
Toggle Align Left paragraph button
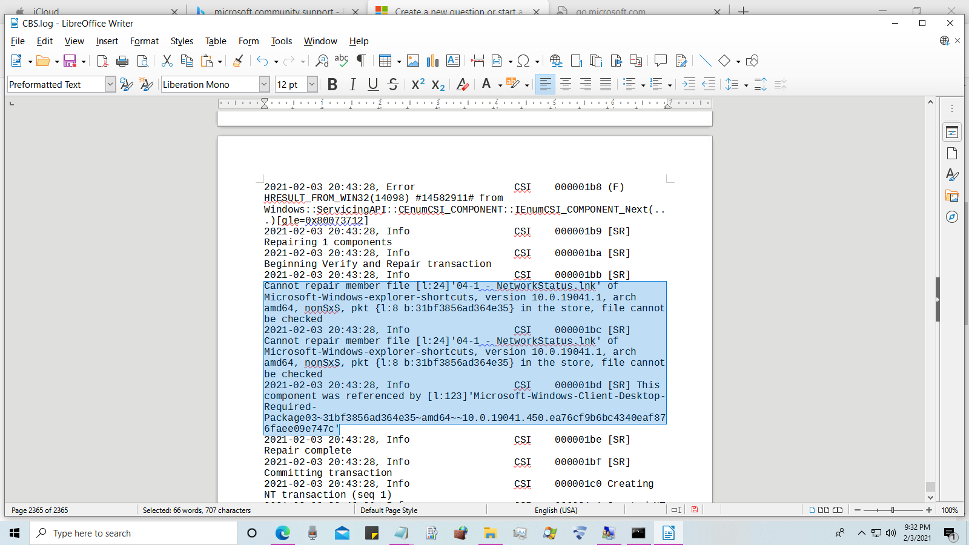[546, 84]
